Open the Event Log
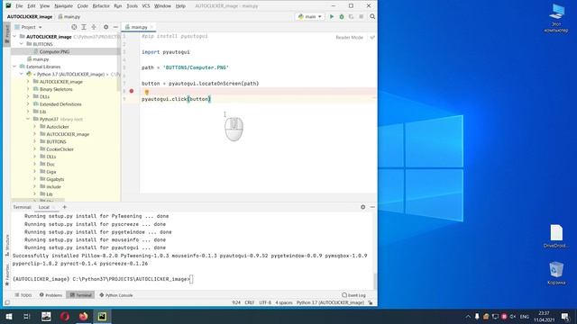 tap(353, 295)
